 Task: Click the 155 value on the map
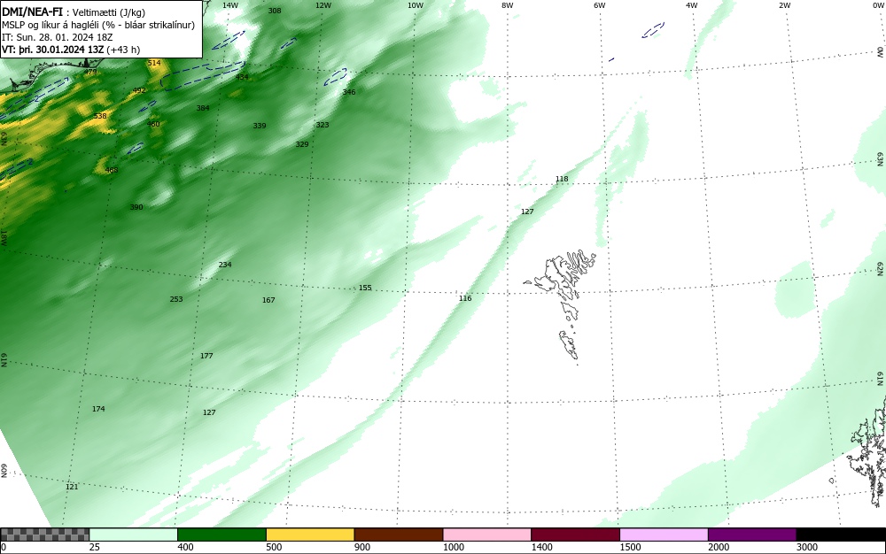[x=365, y=287]
